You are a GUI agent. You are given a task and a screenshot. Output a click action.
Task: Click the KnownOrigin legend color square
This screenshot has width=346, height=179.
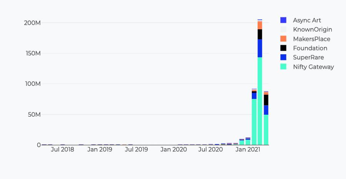click(x=283, y=29)
